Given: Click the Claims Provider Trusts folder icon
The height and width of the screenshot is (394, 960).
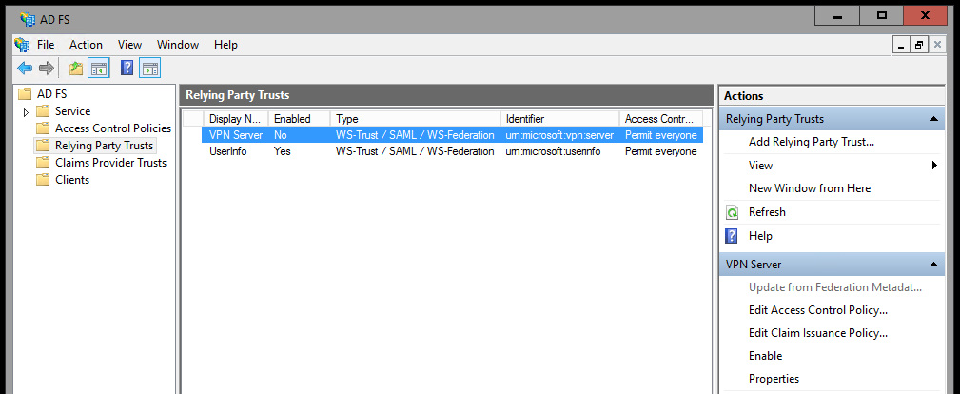Looking at the screenshot, I should point(42,163).
